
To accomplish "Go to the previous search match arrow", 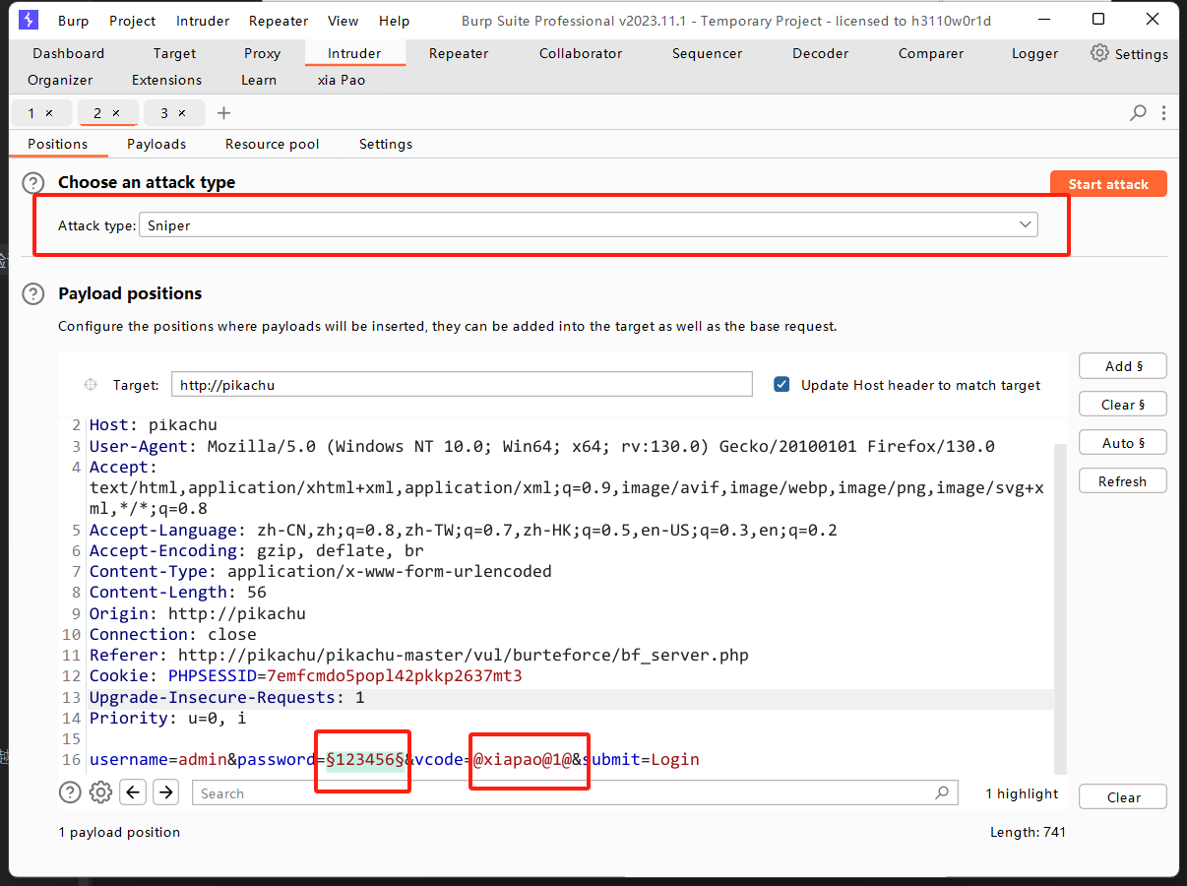I will point(134,791).
